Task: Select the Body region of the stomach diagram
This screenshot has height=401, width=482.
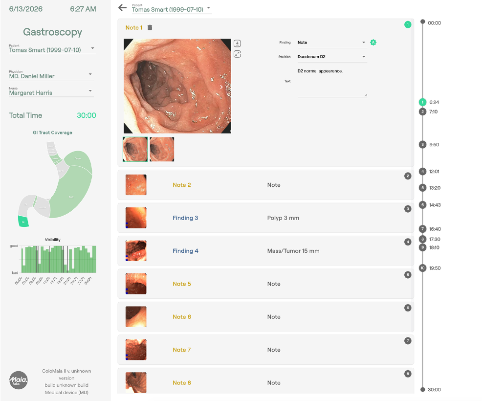Action: [x=71, y=192]
